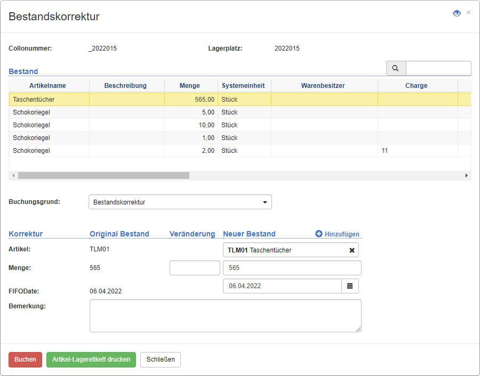Click Artikel-Lageretikett drucken button
480x376 pixels.
coord(91,359)
